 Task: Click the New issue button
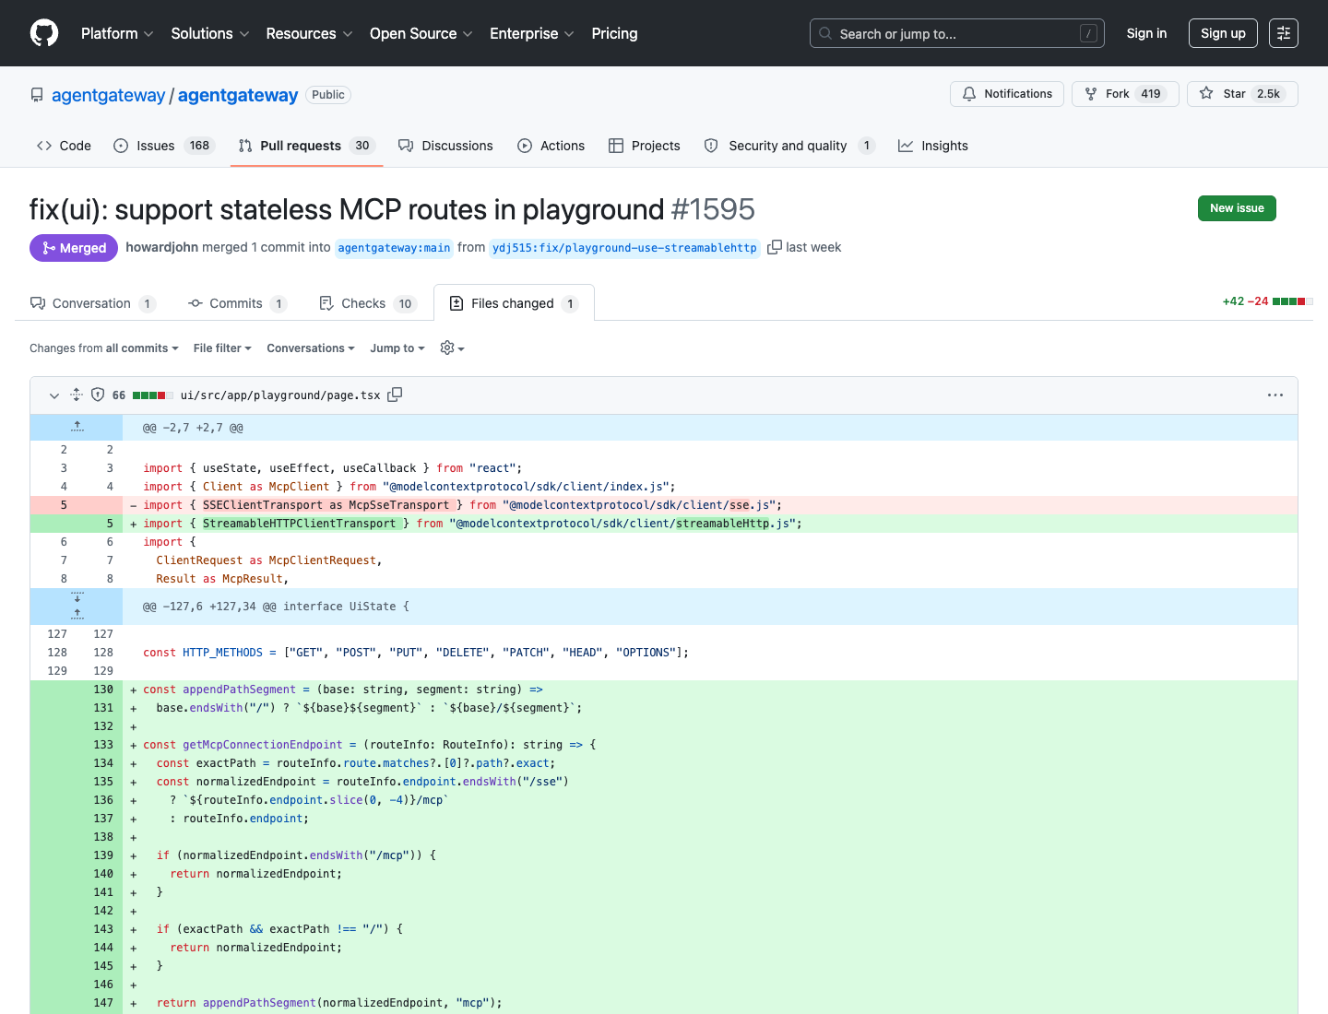pyautogui.click(x=1237, y=208)
